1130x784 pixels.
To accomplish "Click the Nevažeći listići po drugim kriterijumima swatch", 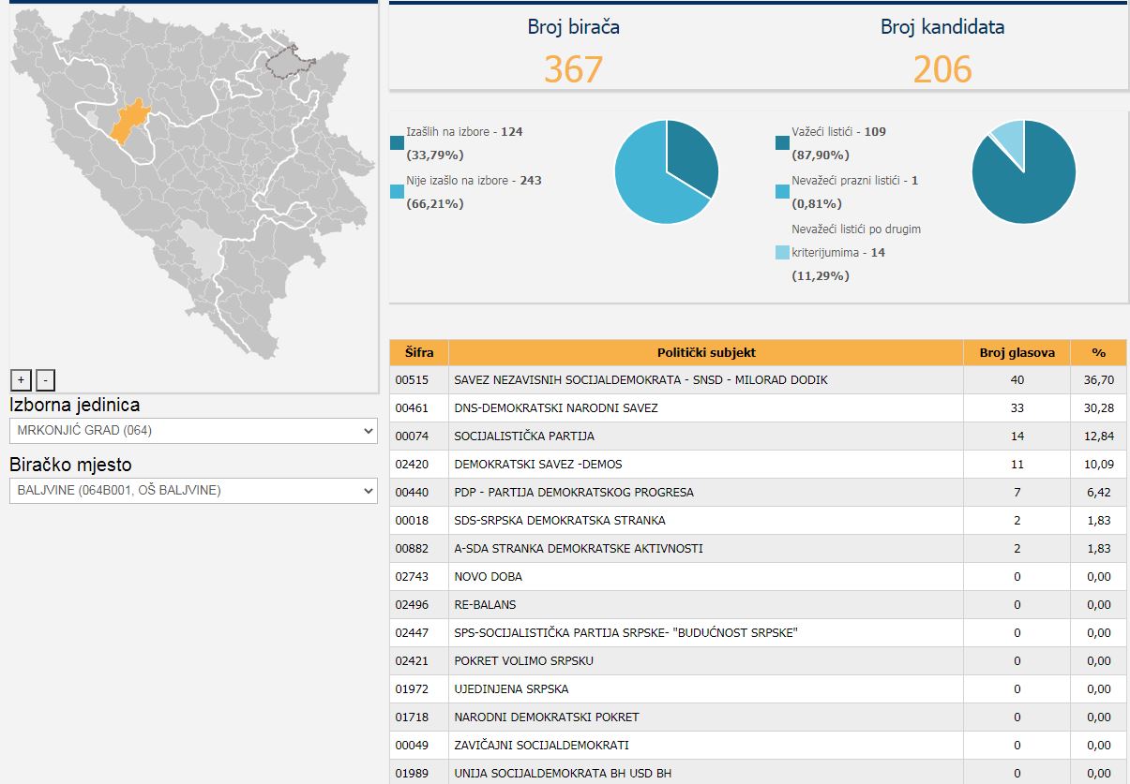I will point(782,253).
